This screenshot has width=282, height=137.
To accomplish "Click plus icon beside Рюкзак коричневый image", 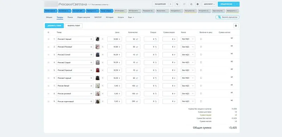I will point(103,101).
